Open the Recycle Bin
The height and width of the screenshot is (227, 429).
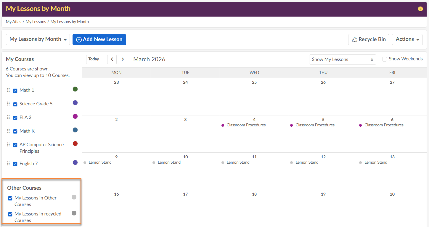pyautogui.click(x=369, y=39)
